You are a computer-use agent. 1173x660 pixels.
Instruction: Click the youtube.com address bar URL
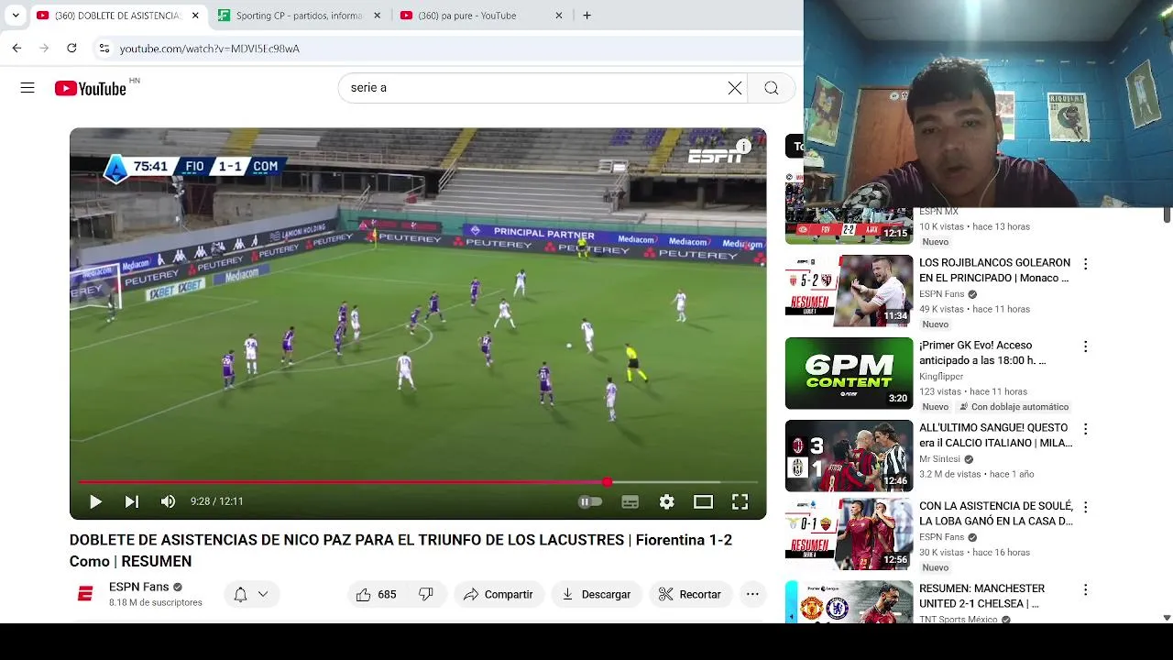tap(210, 49)
